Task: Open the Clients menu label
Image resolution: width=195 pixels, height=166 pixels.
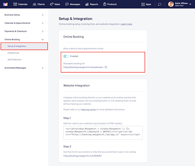Action: [41, 4]
